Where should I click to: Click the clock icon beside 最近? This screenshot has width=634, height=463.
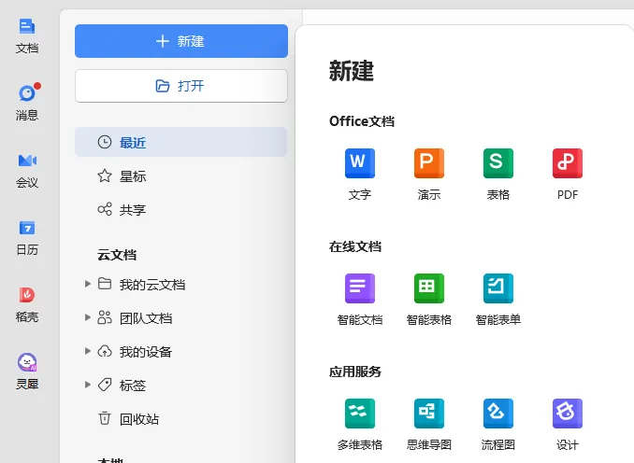[x=105, y=142]
